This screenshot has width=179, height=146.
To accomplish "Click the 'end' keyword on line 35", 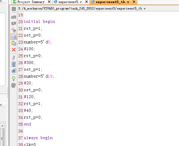I will 27,124.
